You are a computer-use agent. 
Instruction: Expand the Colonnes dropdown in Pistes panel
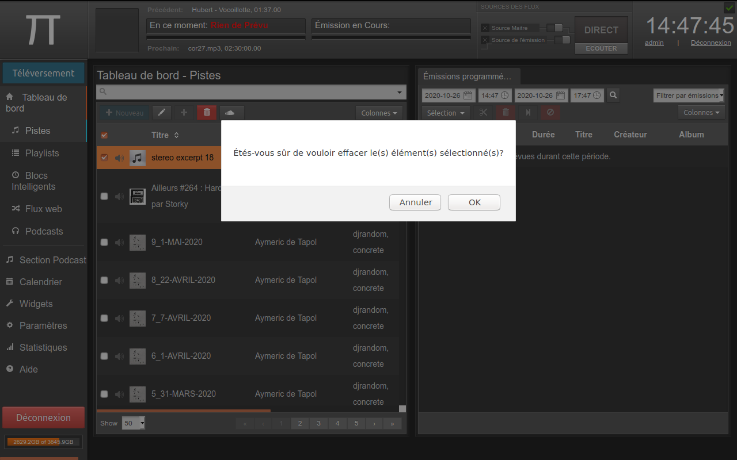click(x=379, y=113)
